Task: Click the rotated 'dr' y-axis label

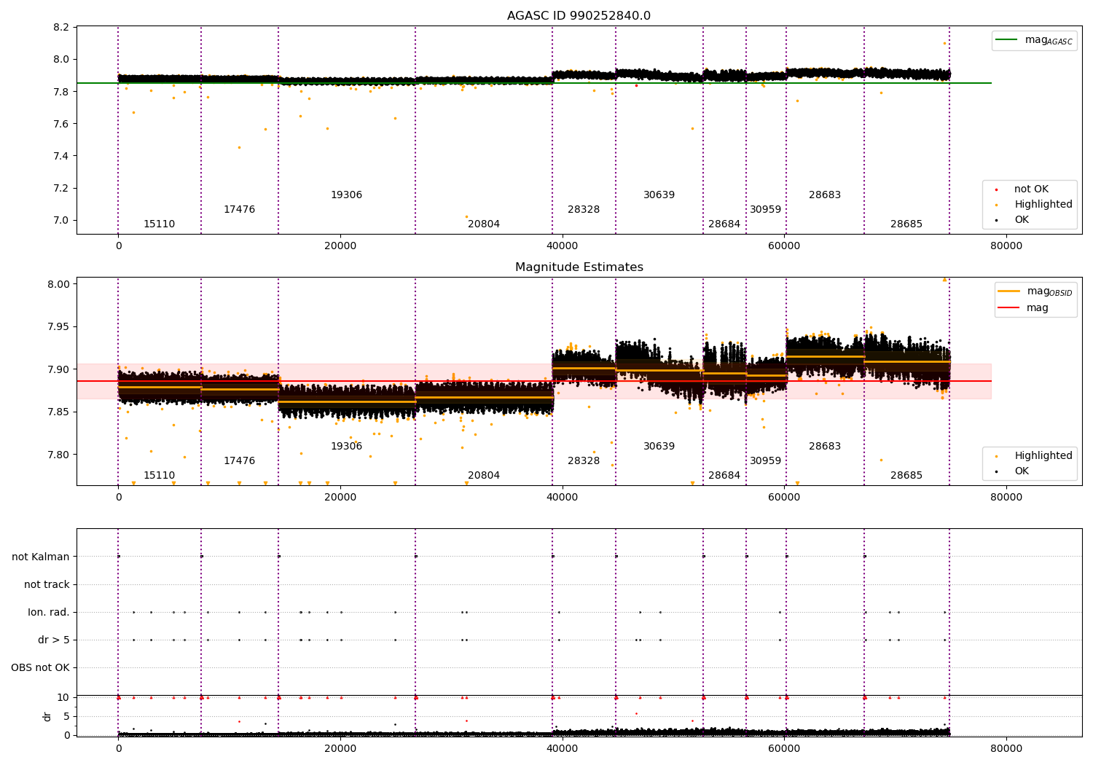Action: [x=47, y=716]
